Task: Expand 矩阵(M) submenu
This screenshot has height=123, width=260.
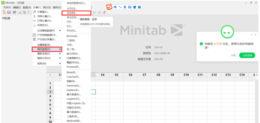Action: (47, 63)
